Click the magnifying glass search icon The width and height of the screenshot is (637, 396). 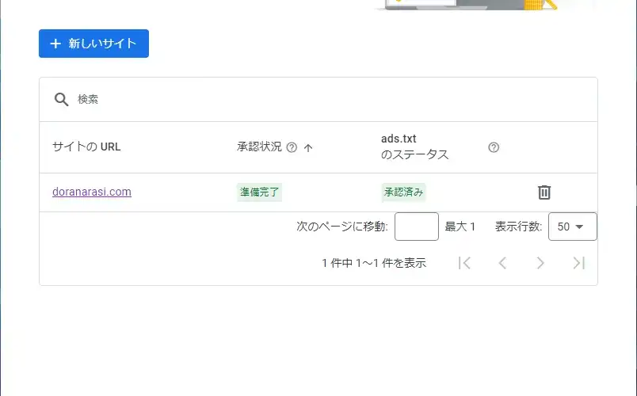click(61, 99)
